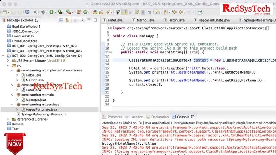Click the Open Perspective icon
This screenshot has width=276, height=155.
coord(200,12)
